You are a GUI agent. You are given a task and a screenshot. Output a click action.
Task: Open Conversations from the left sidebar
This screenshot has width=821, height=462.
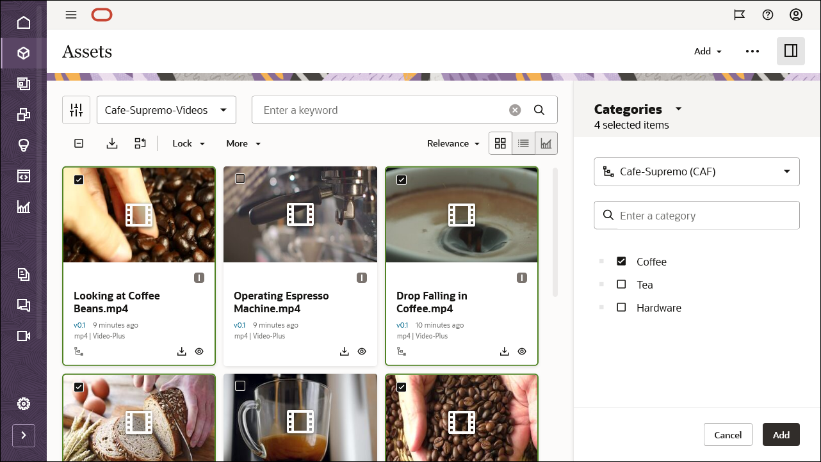24,305
